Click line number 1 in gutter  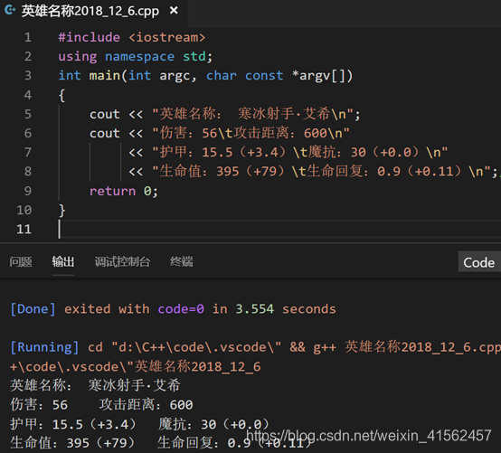pyautogui.click(x=28, y=37)
